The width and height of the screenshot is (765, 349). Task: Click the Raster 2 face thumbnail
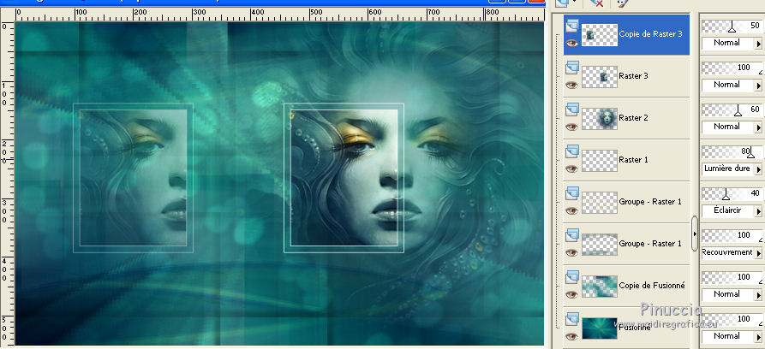coord(600,119)
